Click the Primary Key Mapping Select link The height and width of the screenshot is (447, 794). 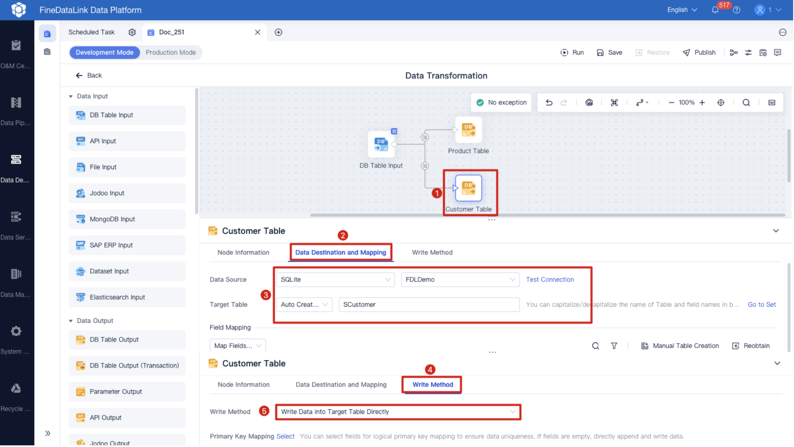[x=285, y=437]
